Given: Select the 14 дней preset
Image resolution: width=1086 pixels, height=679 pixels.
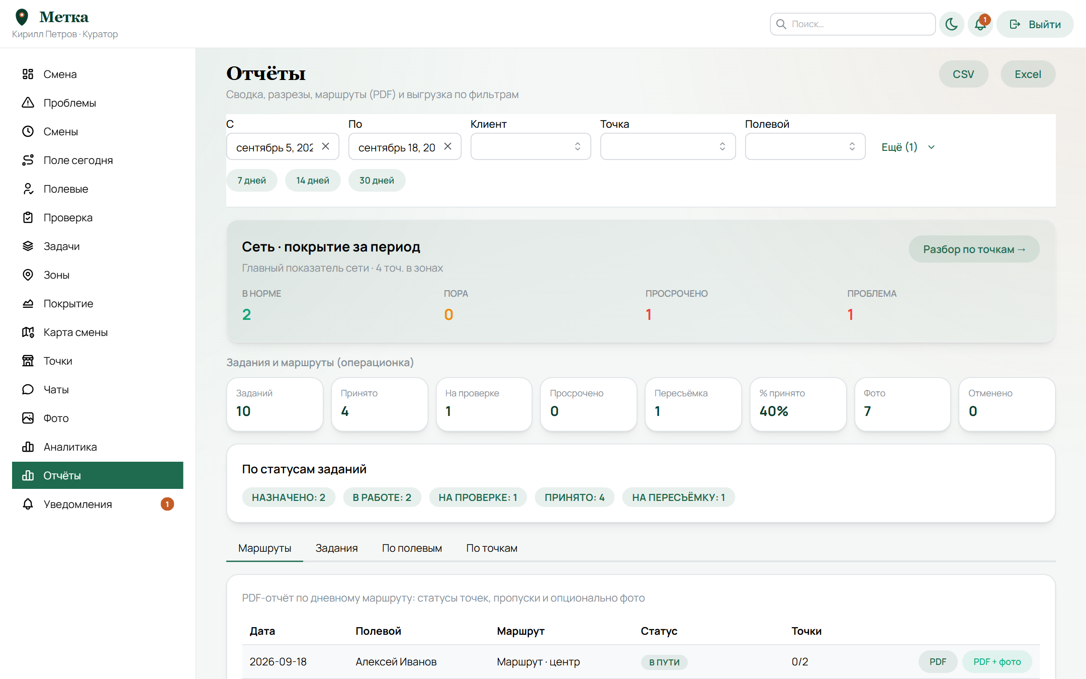Looking at the screenshot, I should coord(313,181).
